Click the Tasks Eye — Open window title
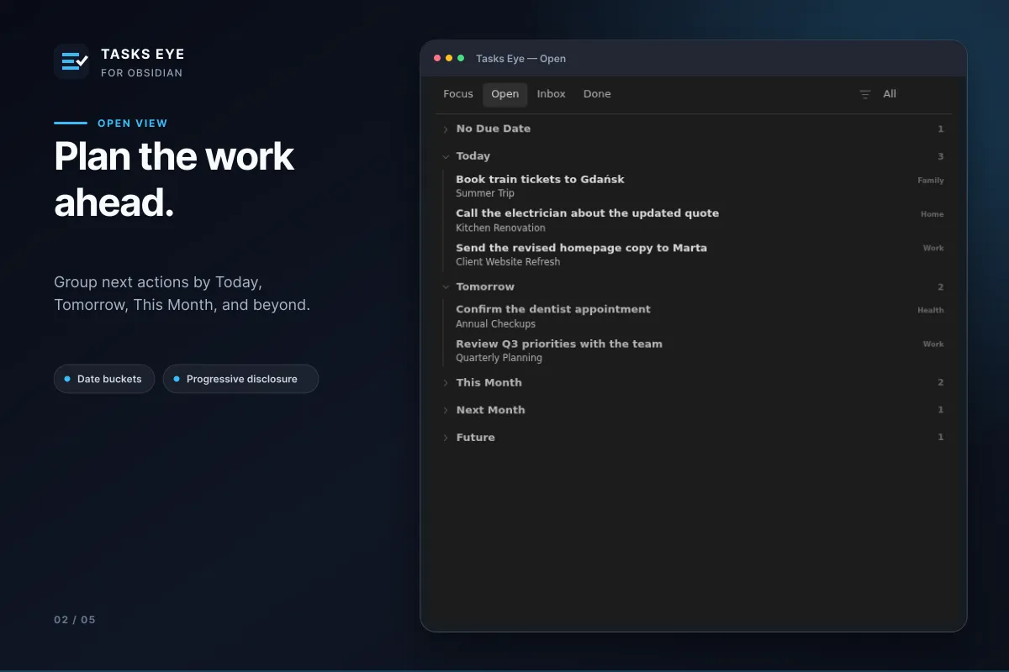The width and height of the screenshot is (1009, 672). pos(520,59)
